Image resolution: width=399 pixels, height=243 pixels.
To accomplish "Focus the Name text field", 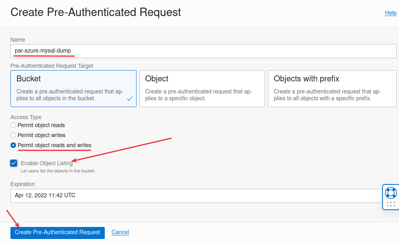I will point(203,51).
